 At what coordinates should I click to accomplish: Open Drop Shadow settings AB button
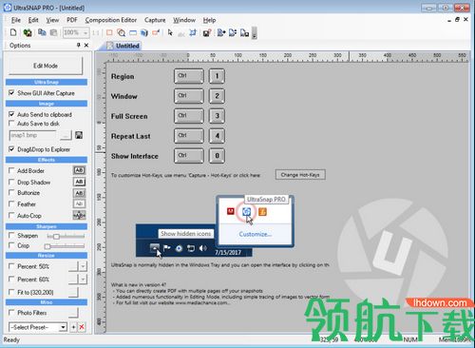point(79,182)
